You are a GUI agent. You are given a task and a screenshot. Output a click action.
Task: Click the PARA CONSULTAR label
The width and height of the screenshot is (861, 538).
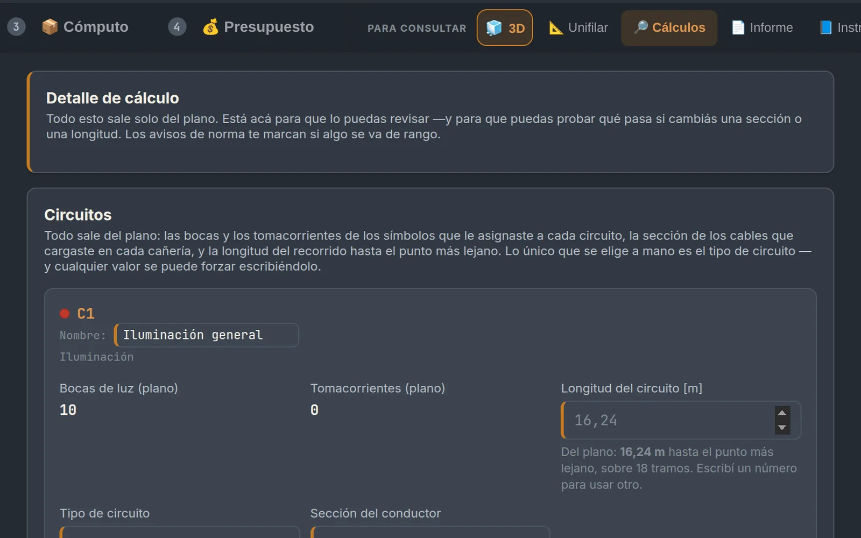click(x=417, y=28)
